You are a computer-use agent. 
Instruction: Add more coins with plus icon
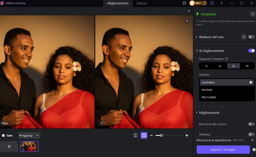tap(204, 3)
